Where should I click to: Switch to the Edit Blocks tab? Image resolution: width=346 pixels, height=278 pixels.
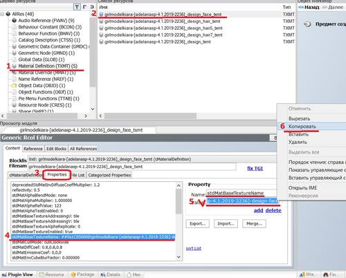click(56, 149)
